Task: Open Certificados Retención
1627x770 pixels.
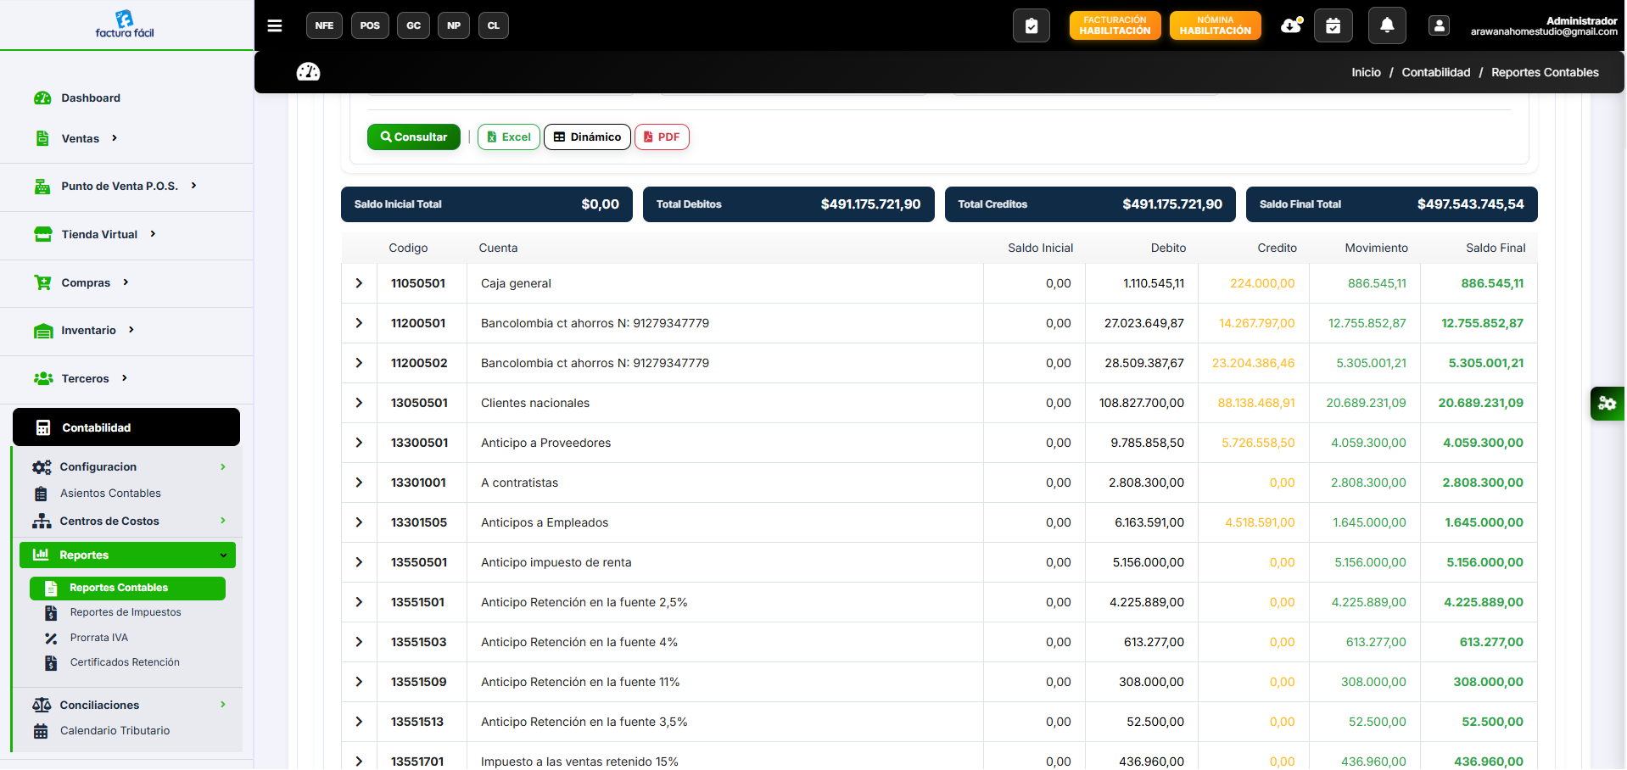Action: coord(125,662)
